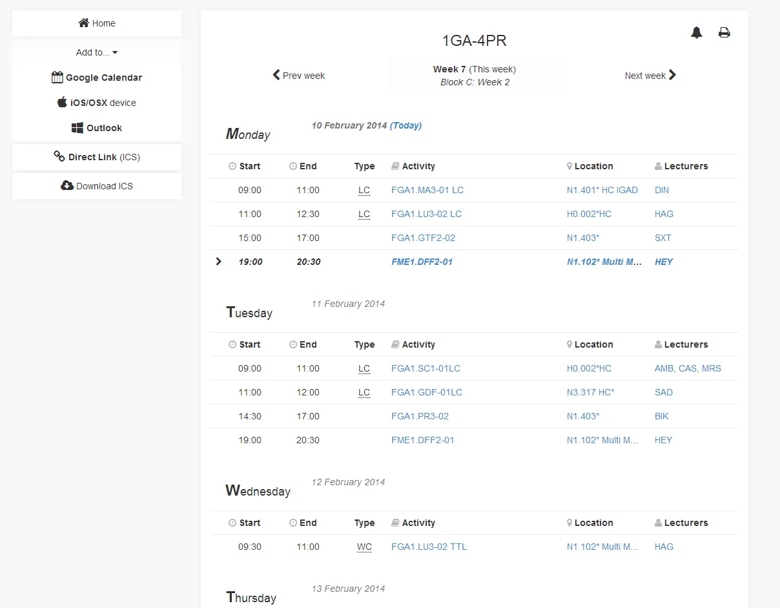The image size is (780, 608).
Task: Open location N1.401* HC IGAD
Action: click(x=602, y=190)
